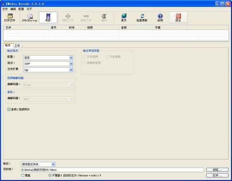The width and height of the screenshot is (232, 181).
Task: Open the 输出 dropdown showing 保存到文件夹
Action: point(38,164)
